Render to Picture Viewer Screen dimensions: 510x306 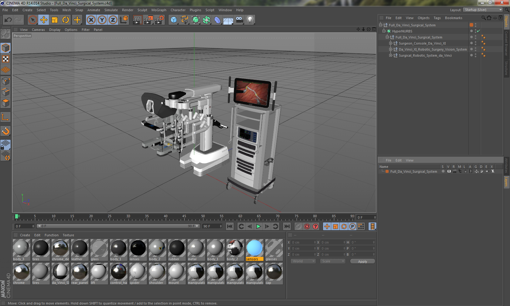pyautogui.click(x=148, y=20)
